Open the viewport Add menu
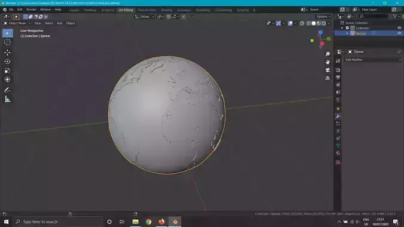404x227 pixels. click(60, 23)
